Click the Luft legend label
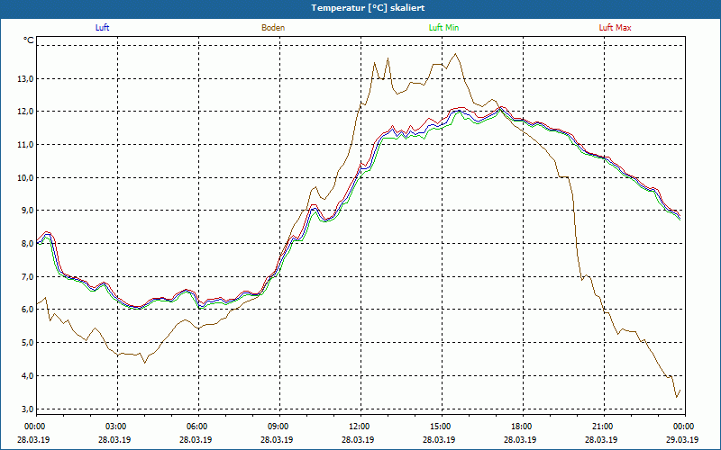Screen dimensions: 721x450 coord(102,28)
